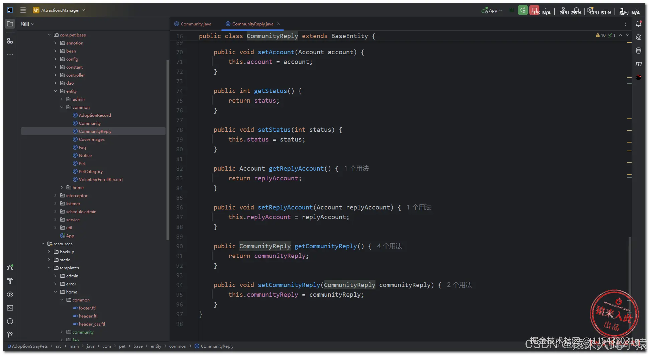Screen dimensions: 649x355
Task: Pause the running program
Action: tap(512, 10)
